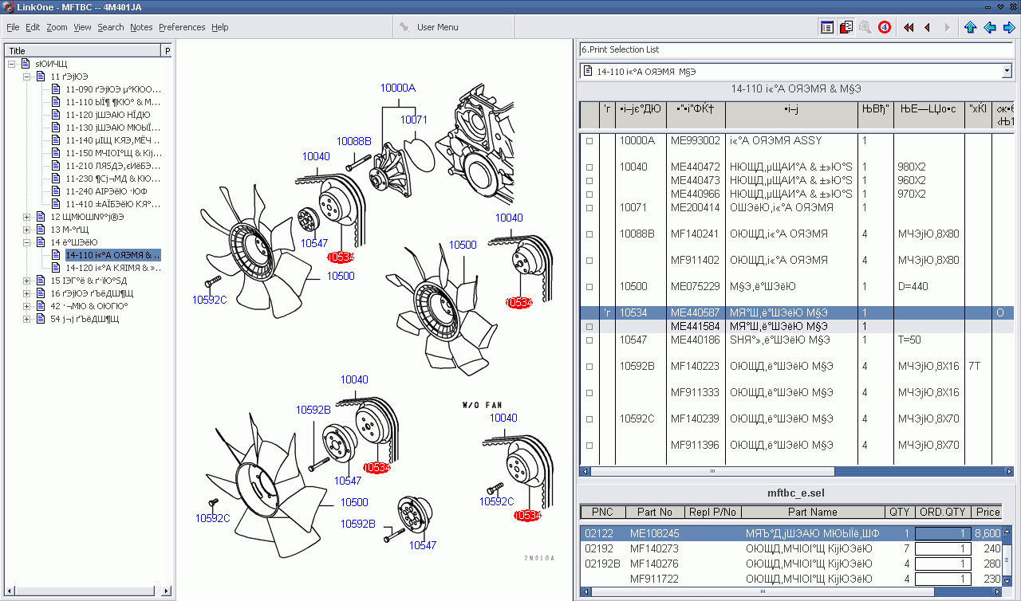Click the blue right arrow navigation icon

(1009, 27)
